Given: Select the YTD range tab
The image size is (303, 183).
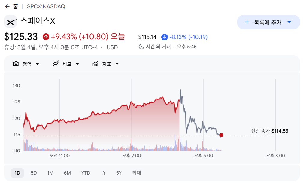Looking at the screenshot, I should tap(86, 173).
